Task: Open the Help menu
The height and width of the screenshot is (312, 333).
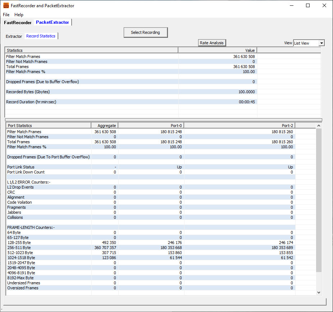Action: (x=19, y=15)
